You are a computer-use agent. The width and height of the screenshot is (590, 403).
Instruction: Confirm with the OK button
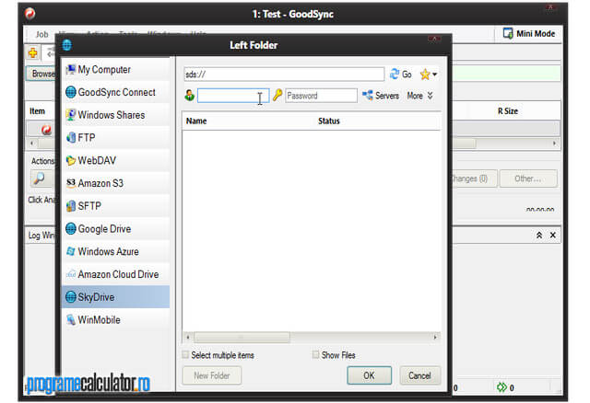click(369, 375)
